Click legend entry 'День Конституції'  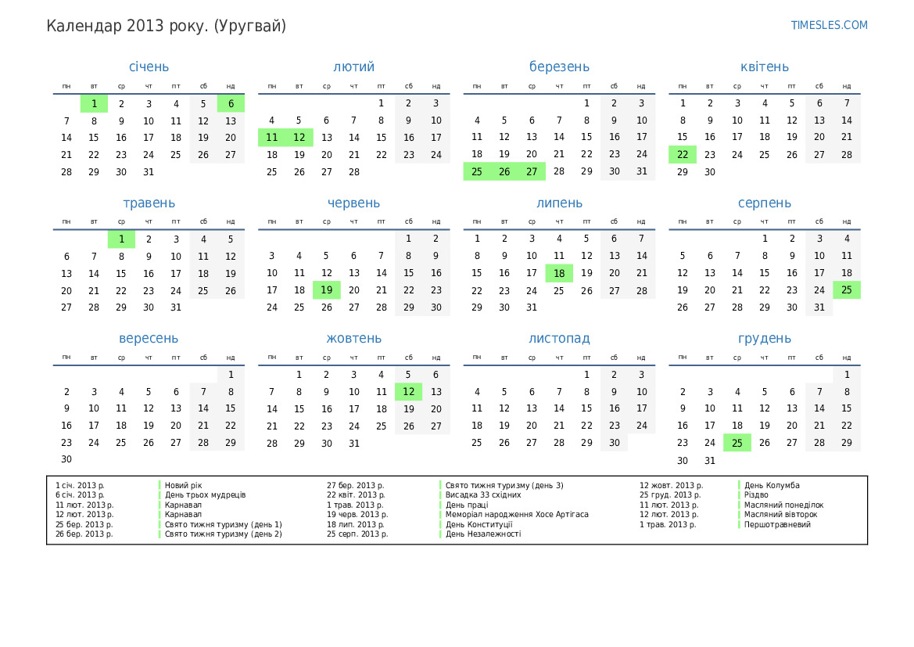(x=479, y=524)
